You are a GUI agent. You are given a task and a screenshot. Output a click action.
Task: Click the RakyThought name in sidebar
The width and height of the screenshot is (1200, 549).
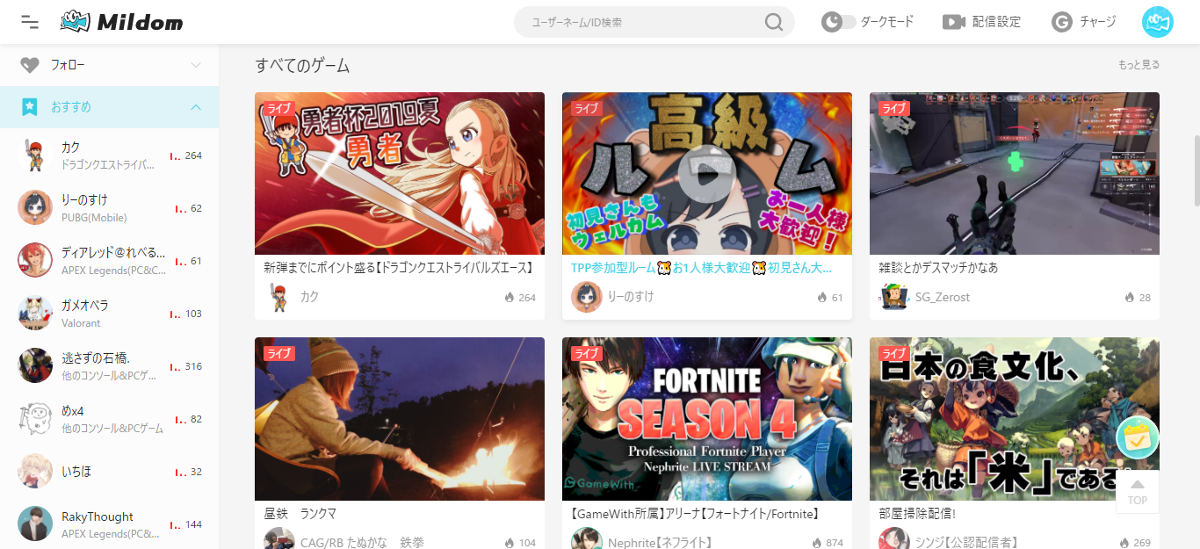tap(98, 516)
